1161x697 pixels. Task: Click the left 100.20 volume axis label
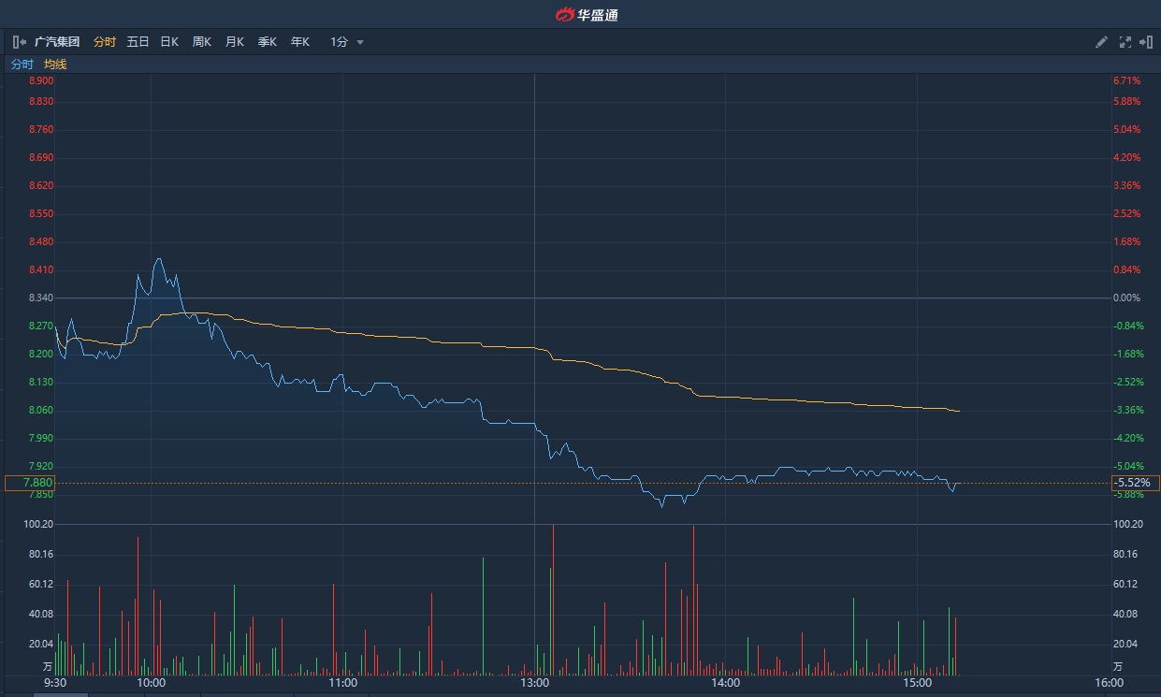tap(39, 524)
